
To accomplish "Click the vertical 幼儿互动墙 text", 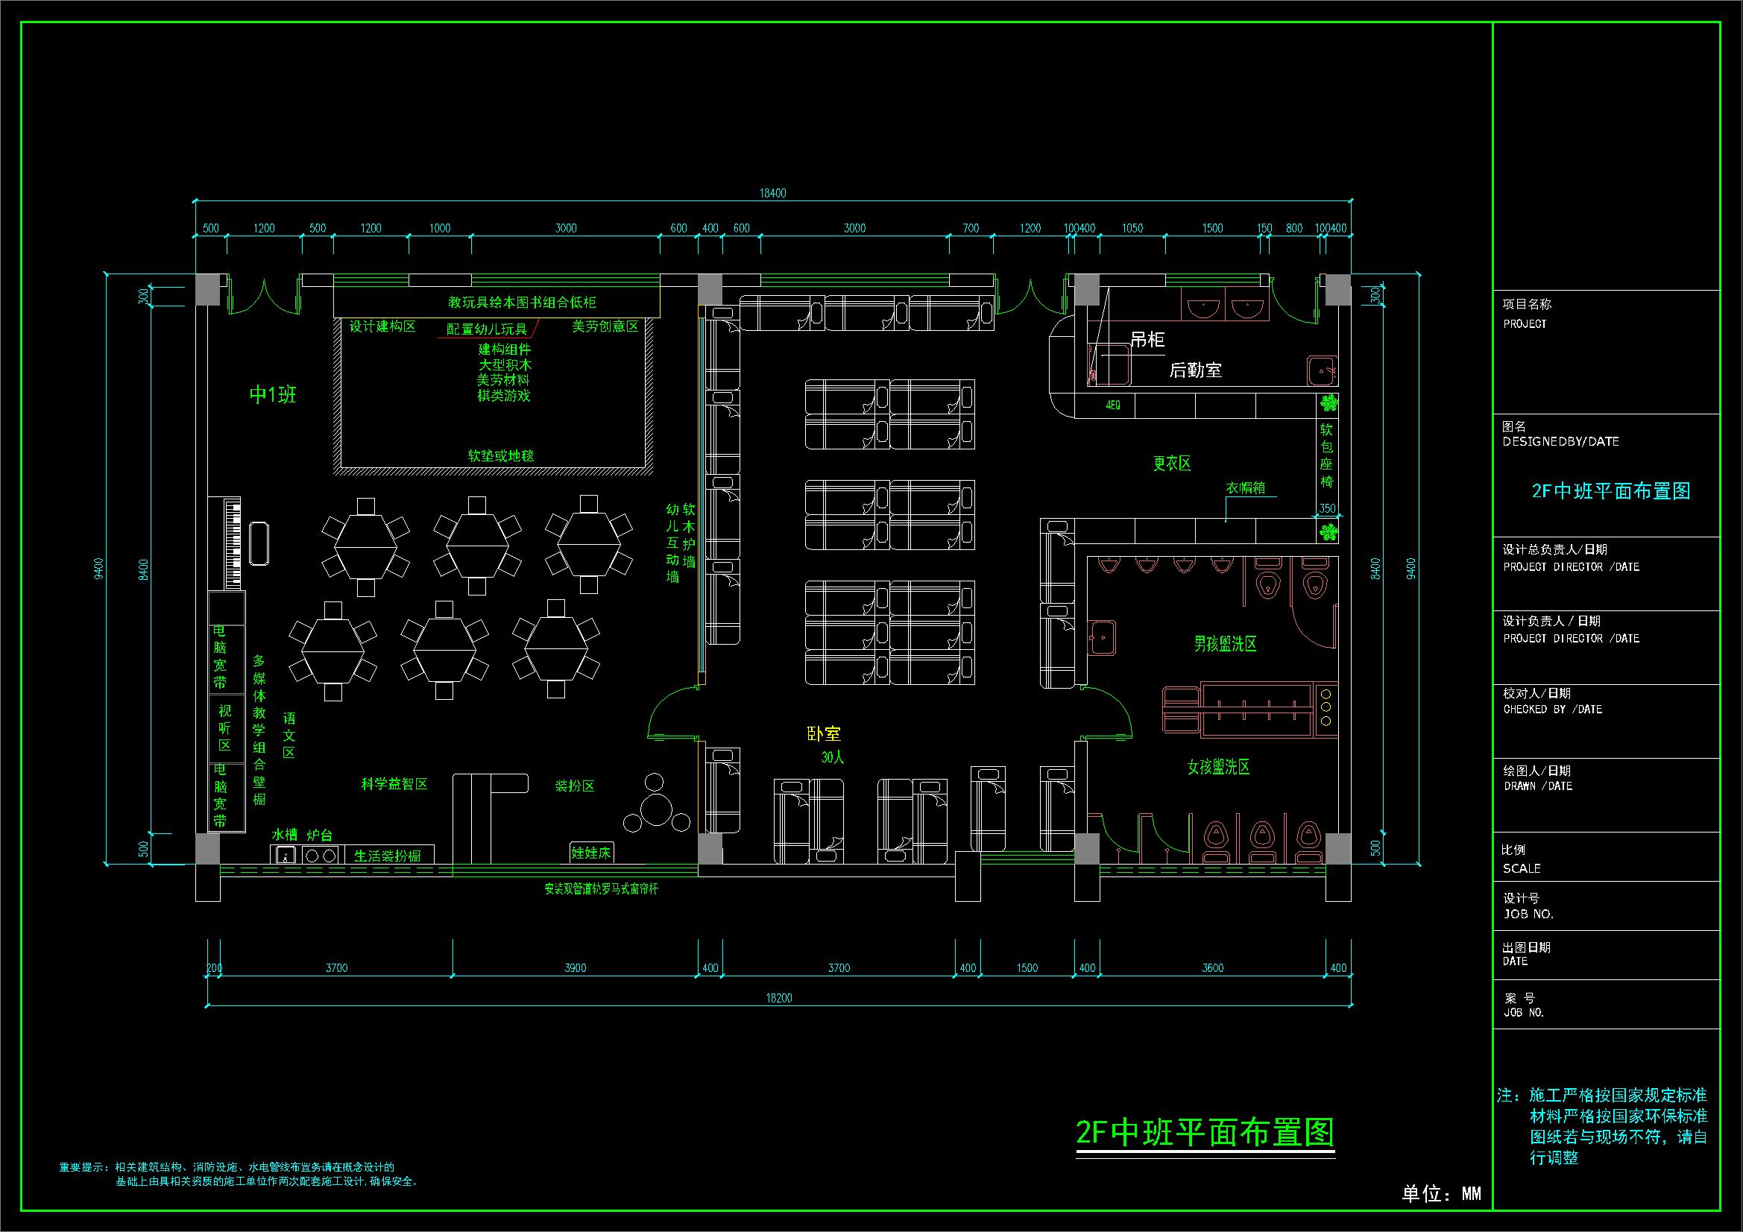I will (x=672, y=543).
